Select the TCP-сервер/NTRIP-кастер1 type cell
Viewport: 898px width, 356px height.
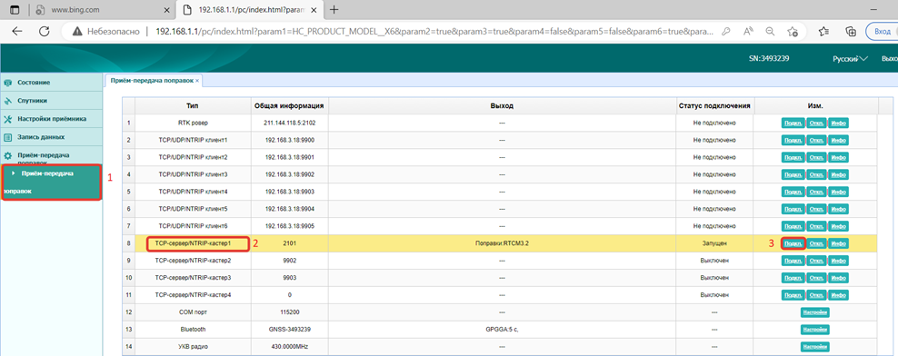pos(193,243)
